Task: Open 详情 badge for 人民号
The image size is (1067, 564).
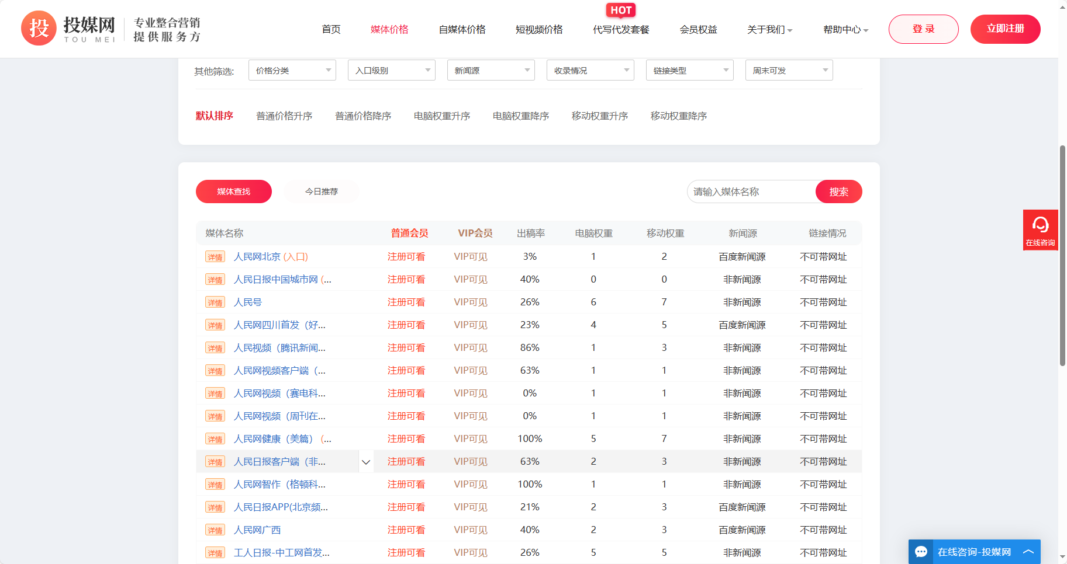Action: point(215,302)
